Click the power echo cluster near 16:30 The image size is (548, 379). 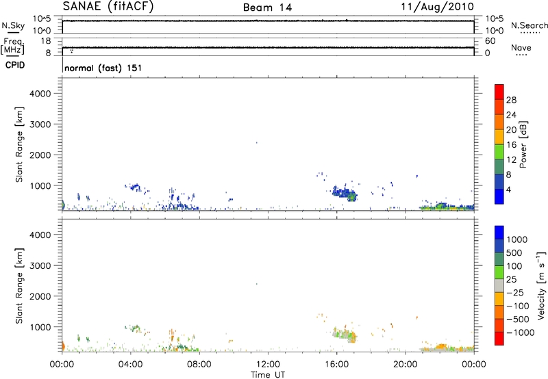(345, 194)
